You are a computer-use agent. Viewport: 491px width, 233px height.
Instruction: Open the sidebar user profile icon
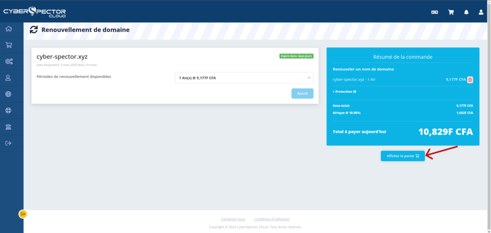tap(9, 78)
